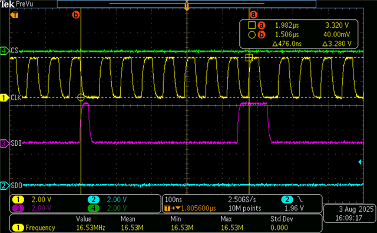Click the 100ns timebase readout
Viewport: 377px width, 233px height.
(173, 199)
